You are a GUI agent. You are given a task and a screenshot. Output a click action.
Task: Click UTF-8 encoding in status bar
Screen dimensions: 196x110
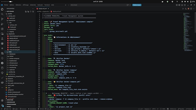click(154, 109)
